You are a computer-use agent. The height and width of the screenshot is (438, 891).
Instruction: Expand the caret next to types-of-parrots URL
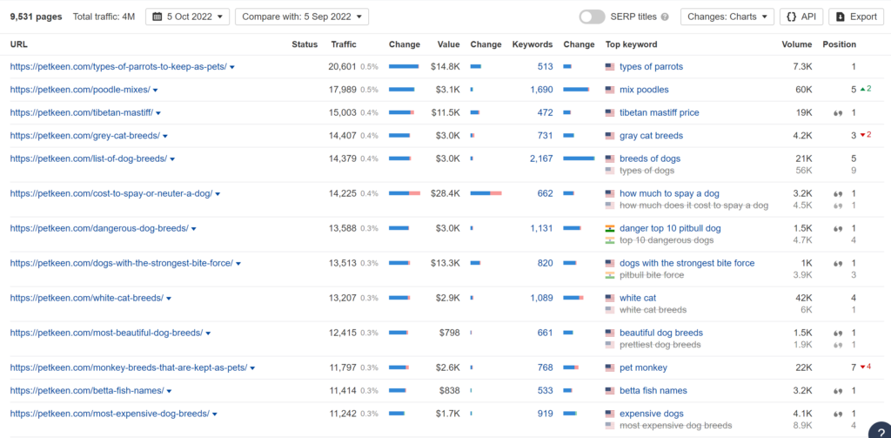pyautogui.click(x=231, y=67)
